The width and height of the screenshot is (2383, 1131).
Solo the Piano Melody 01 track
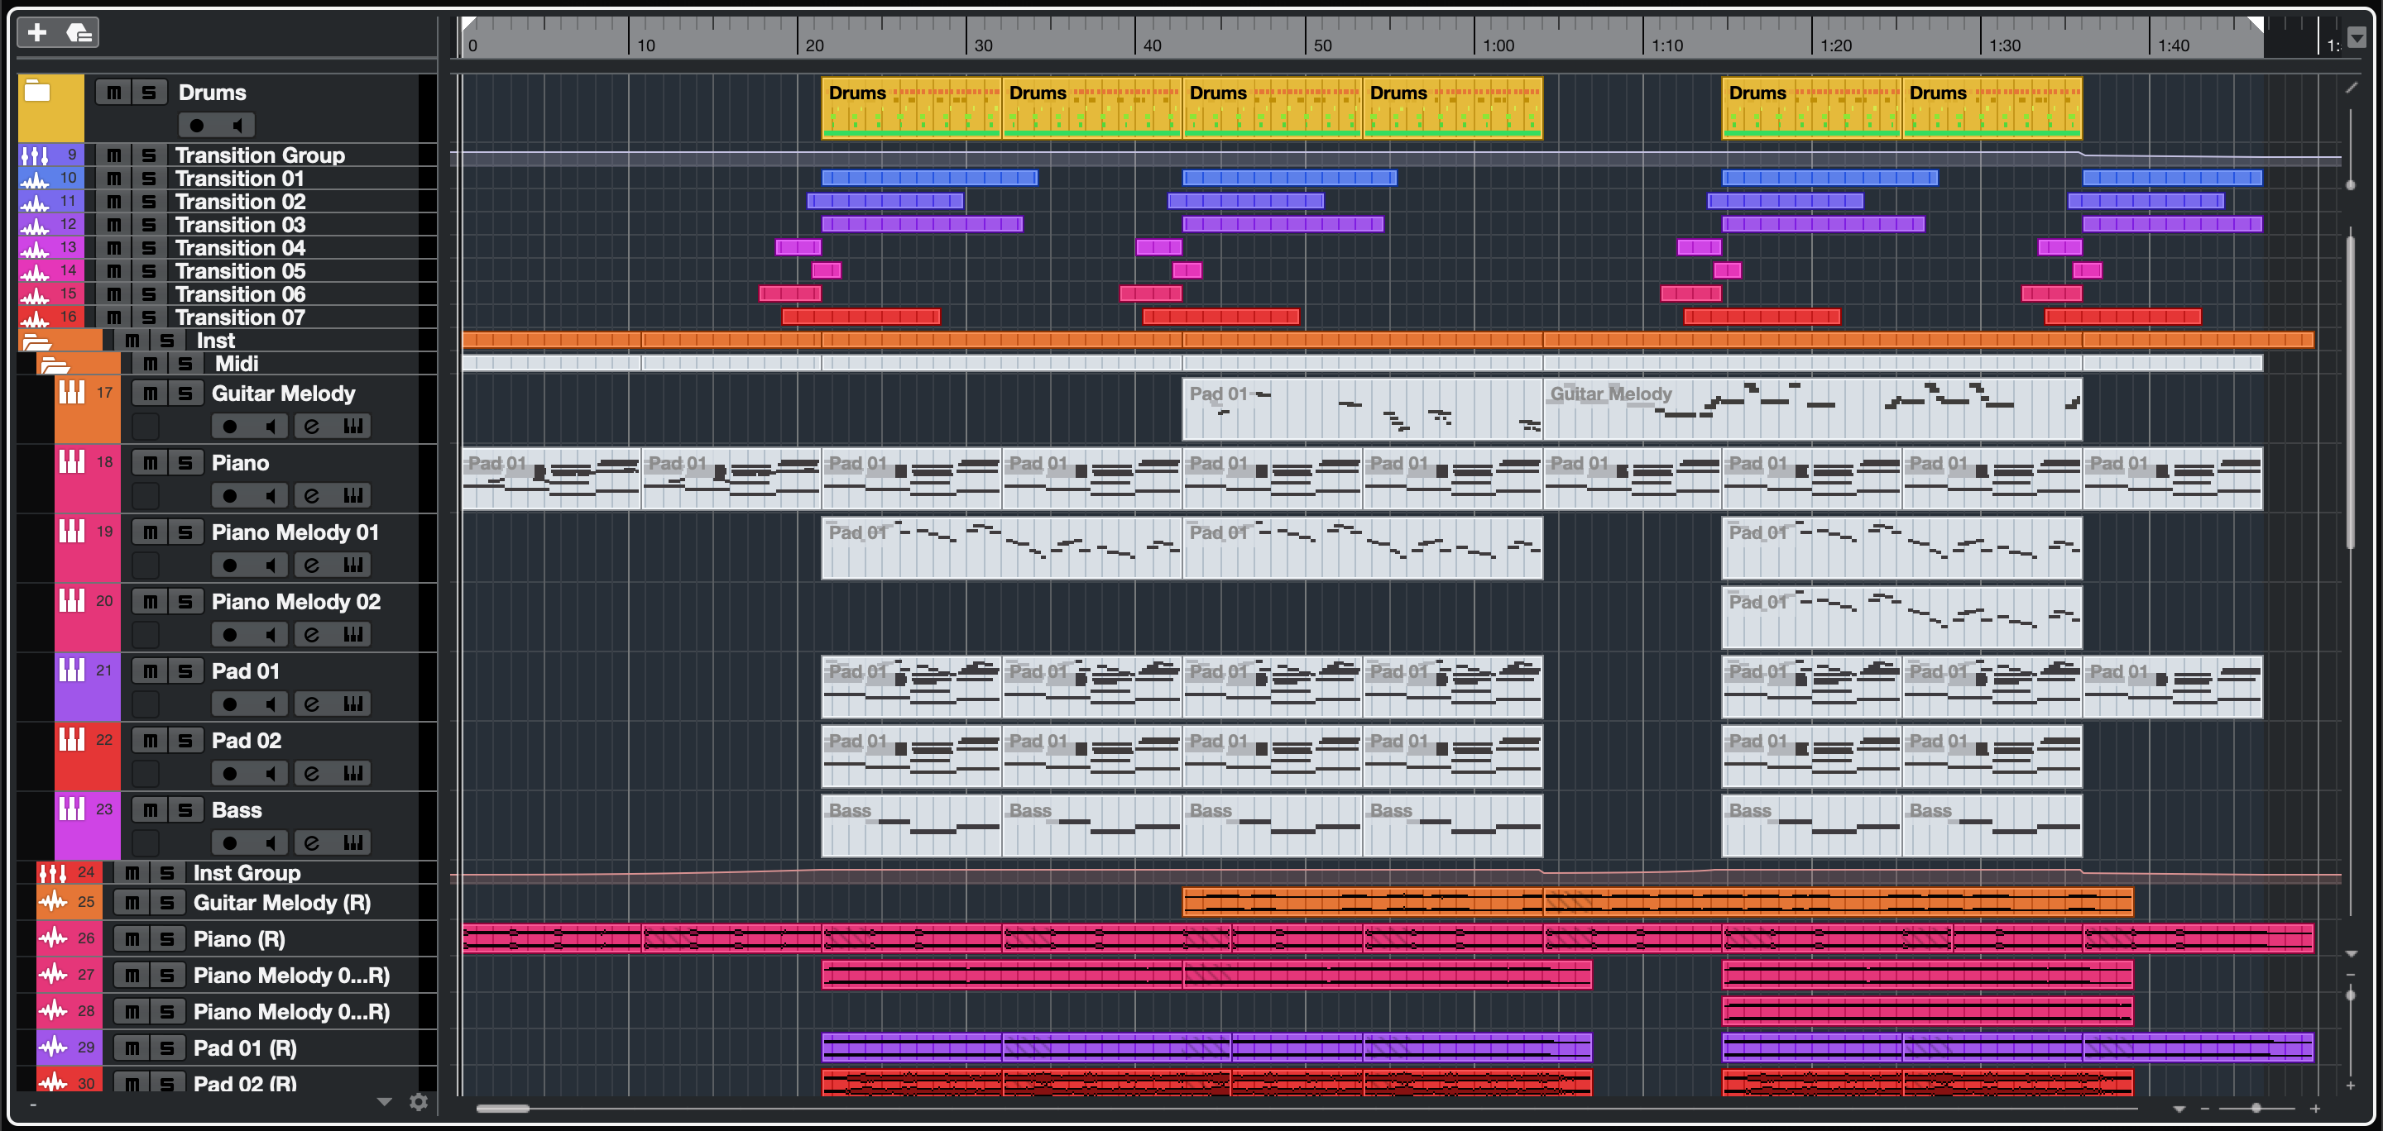[185, 532]
